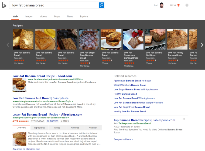This screenshot has width=205, height=151.
Task: Open the Low Fat Strawberry Banana Bread thumbnail
Action: pyautogui.click(x=133, y=39)
